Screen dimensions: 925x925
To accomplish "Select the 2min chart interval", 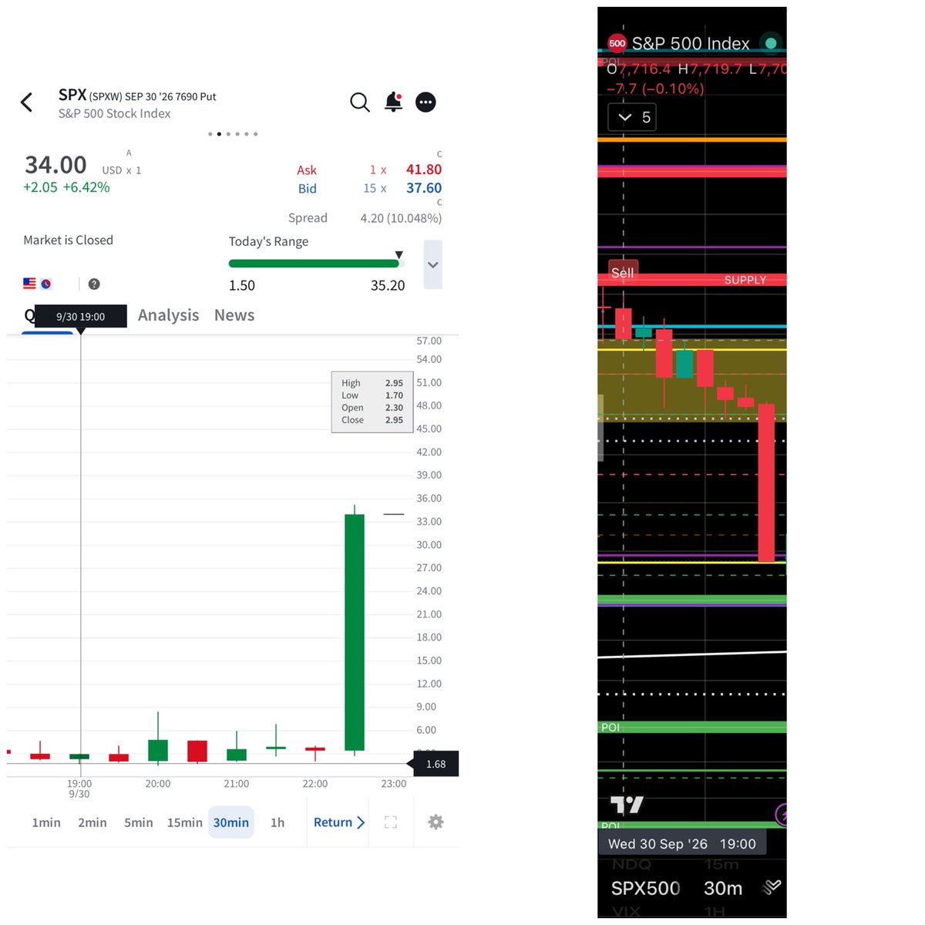I will point(92,822).
